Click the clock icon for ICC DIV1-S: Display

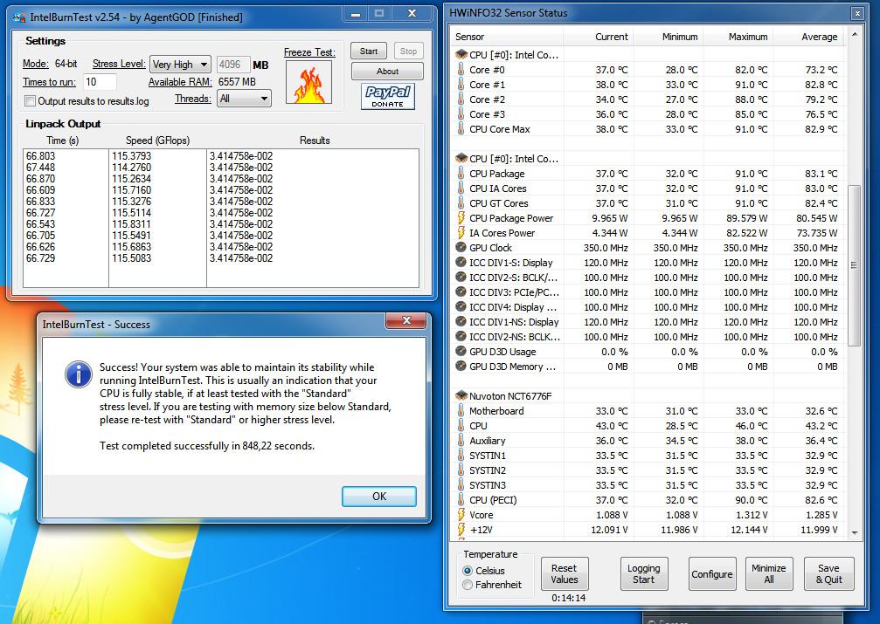pos(461,263)
